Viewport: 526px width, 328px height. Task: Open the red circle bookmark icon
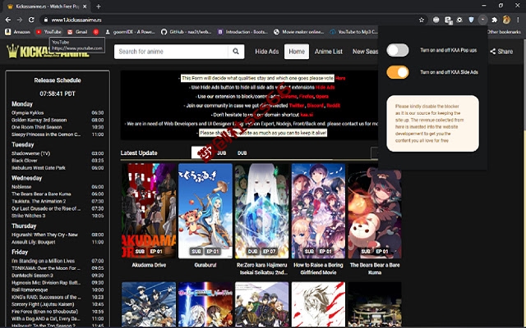point(96,32)
